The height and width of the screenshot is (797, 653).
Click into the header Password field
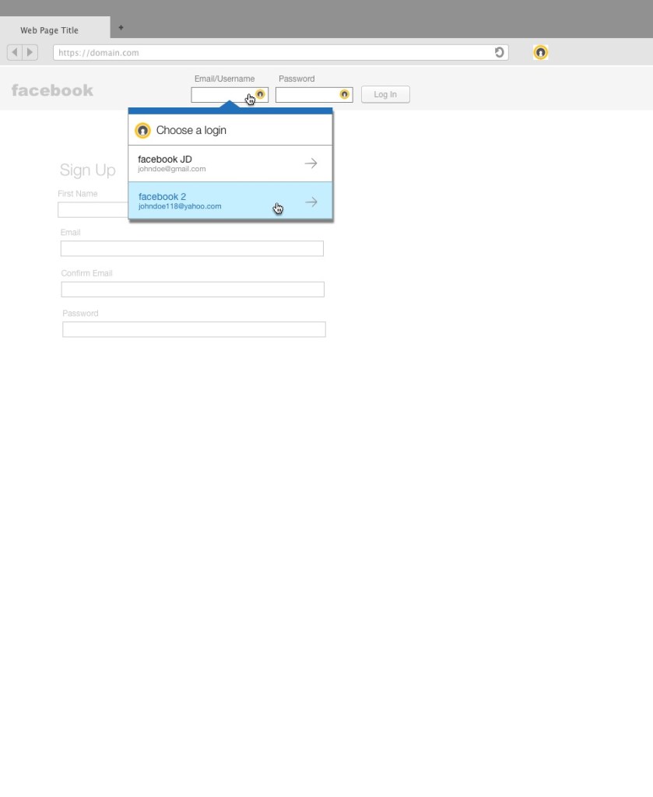pyautogui.click(x=306, y=95)
